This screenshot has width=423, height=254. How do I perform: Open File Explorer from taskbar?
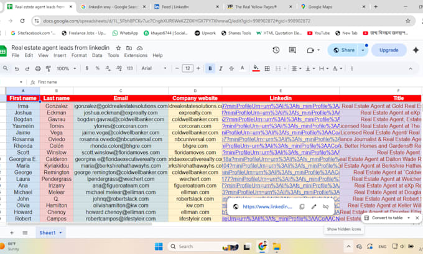coord(276,247)
